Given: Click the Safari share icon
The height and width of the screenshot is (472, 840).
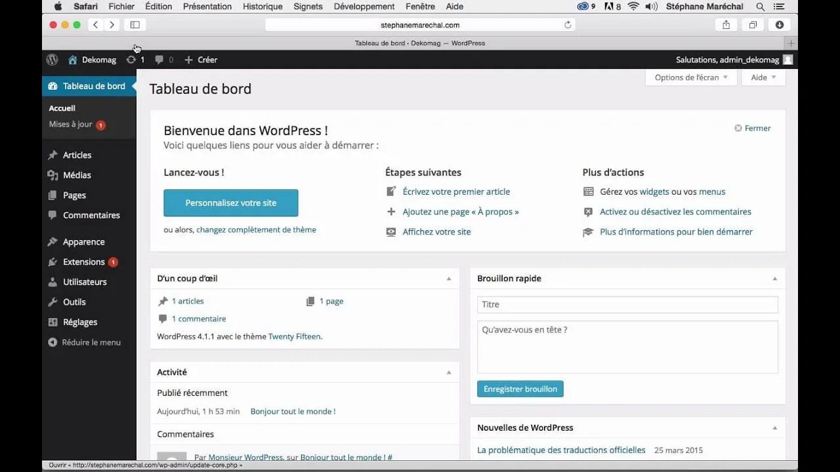Looking at the screenshot, I should (726, 25).
